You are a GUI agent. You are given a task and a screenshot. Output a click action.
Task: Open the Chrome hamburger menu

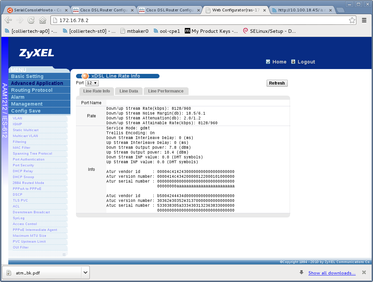[x=364, y=20]
